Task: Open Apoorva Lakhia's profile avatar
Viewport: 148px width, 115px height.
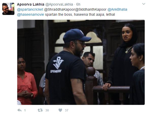Action: coord(8,9)
